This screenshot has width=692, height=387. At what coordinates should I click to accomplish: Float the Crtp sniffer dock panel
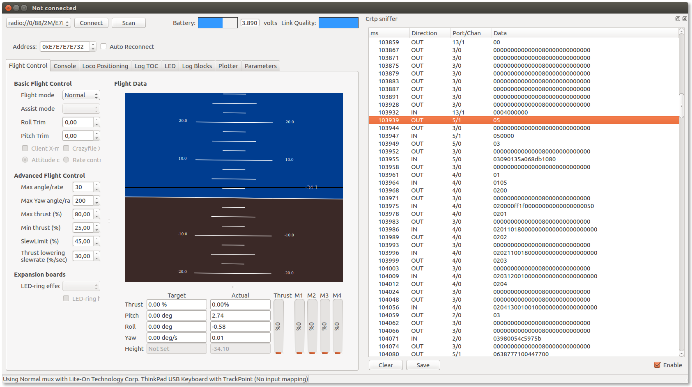[x=678, y=19]
